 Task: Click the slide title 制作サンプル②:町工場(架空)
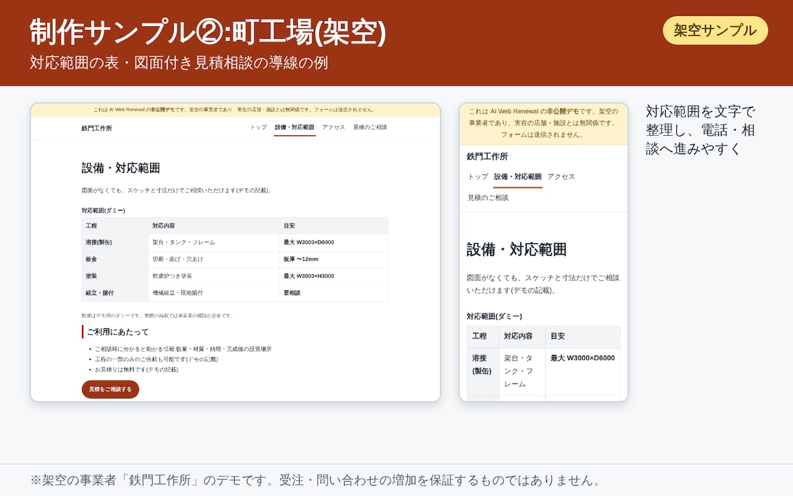click(208, 33)
